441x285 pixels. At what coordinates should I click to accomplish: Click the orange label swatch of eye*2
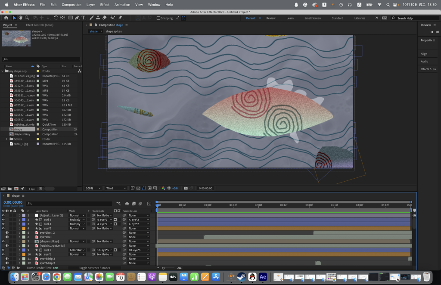[x=24, y=228]
